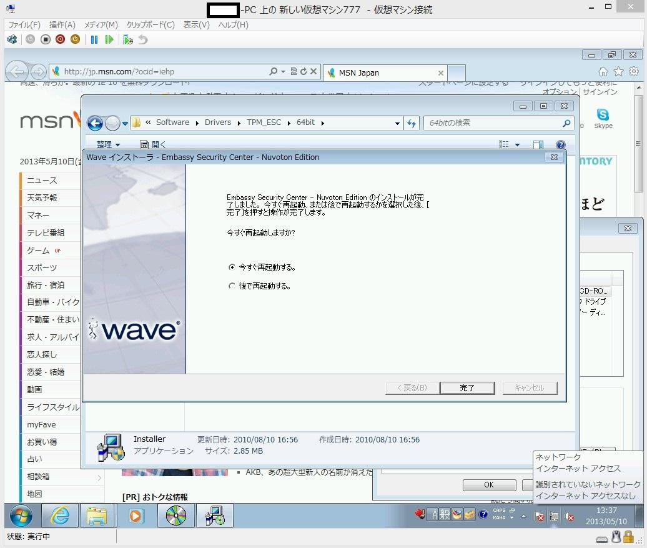
Task: Click Explorer back arrow button
Action: 96,123
